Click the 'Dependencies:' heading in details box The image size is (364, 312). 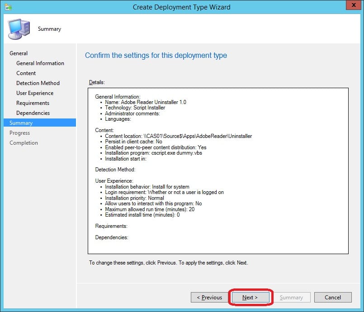(x=112, y=237)
